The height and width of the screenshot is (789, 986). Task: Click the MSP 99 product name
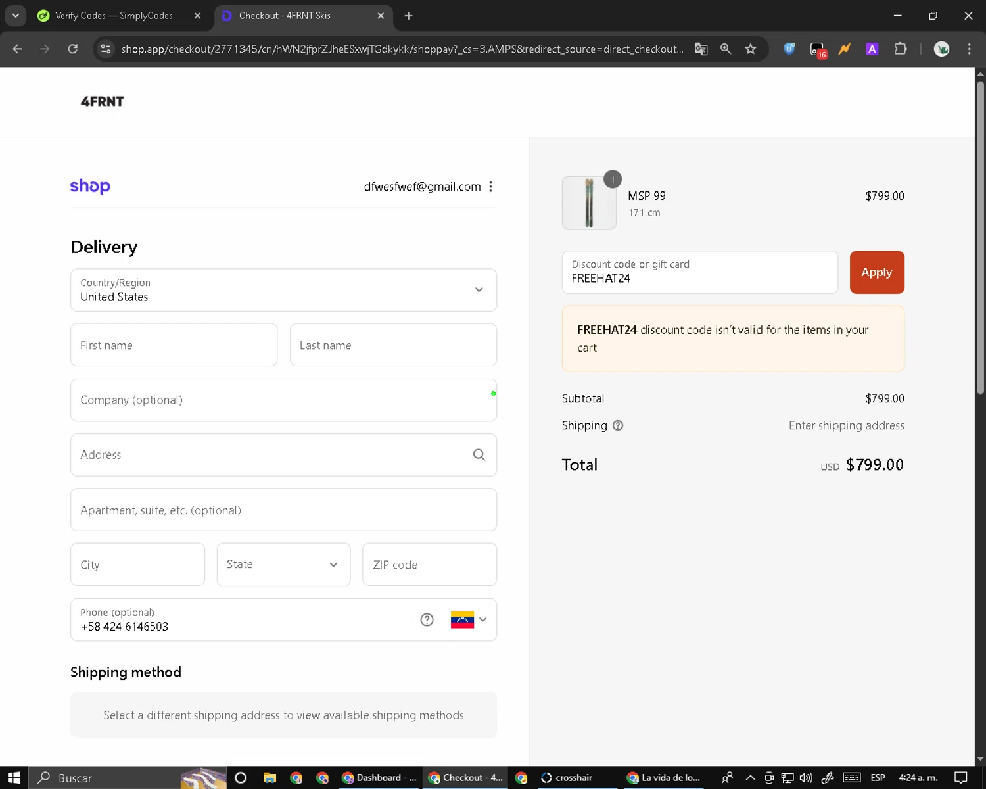(647, 196)
